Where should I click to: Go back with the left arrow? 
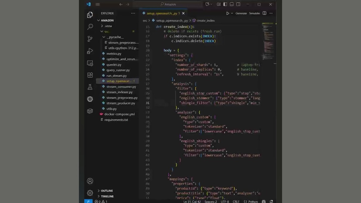tap(121, 4)
